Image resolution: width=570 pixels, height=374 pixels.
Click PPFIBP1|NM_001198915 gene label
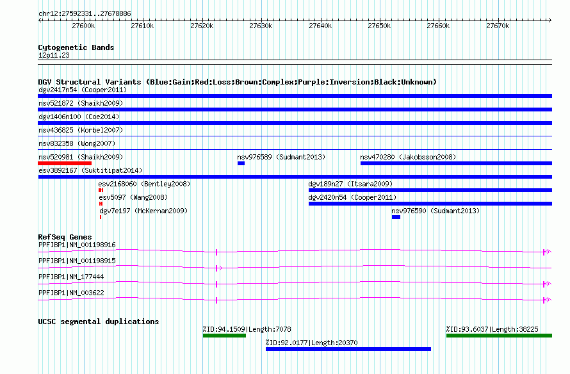(77, 261)
